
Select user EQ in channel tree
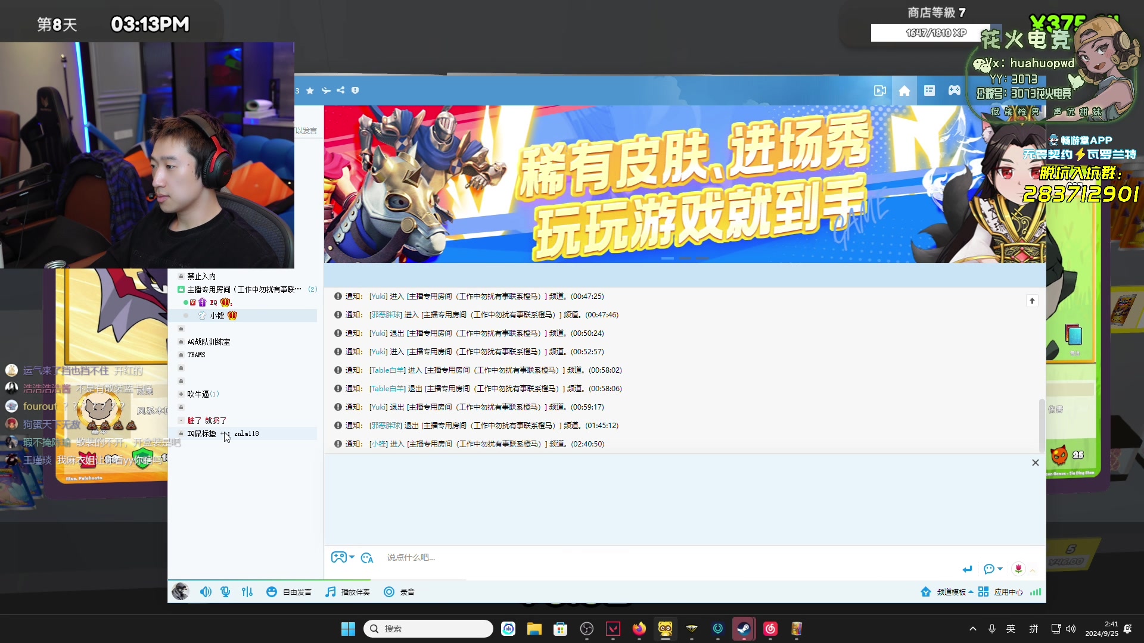click(x=213, y=302)
